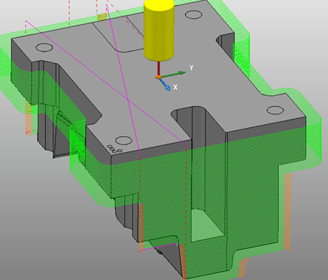The width and height of the screenshot is (328, 280).
Task: Click the small orange hatched segment at top
Action: click(102, 17)
